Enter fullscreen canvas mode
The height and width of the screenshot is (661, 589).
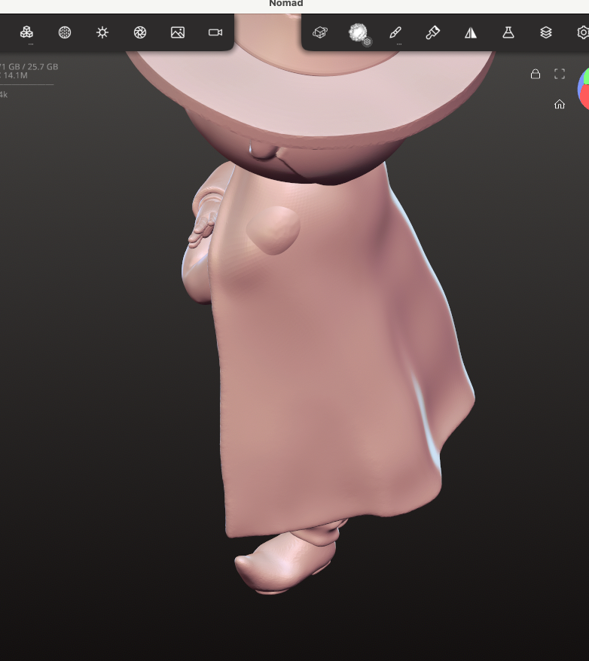[x=560, y=75]
